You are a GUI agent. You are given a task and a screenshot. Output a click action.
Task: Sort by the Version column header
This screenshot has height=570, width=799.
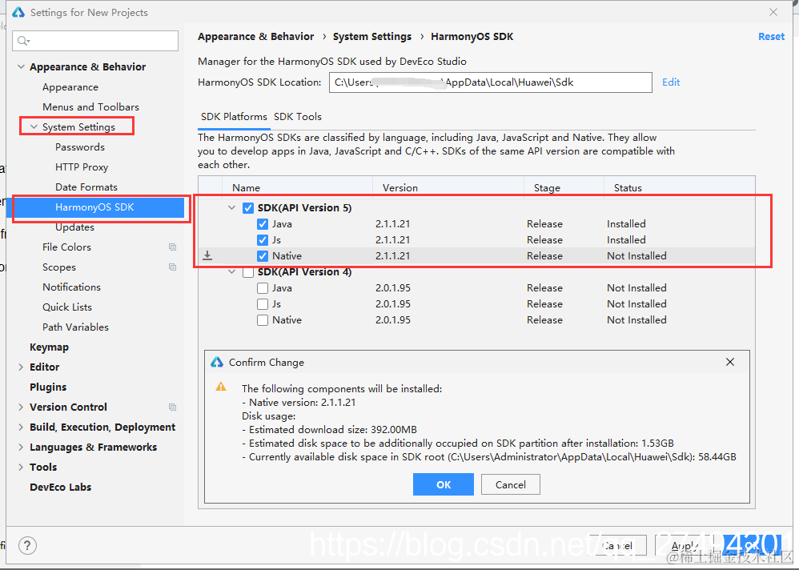coord(400,187)
